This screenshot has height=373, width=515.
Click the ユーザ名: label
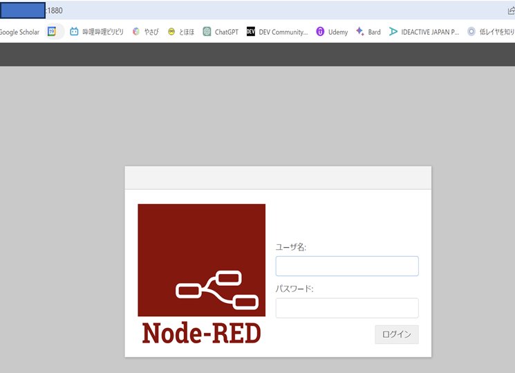coord(290,247)
